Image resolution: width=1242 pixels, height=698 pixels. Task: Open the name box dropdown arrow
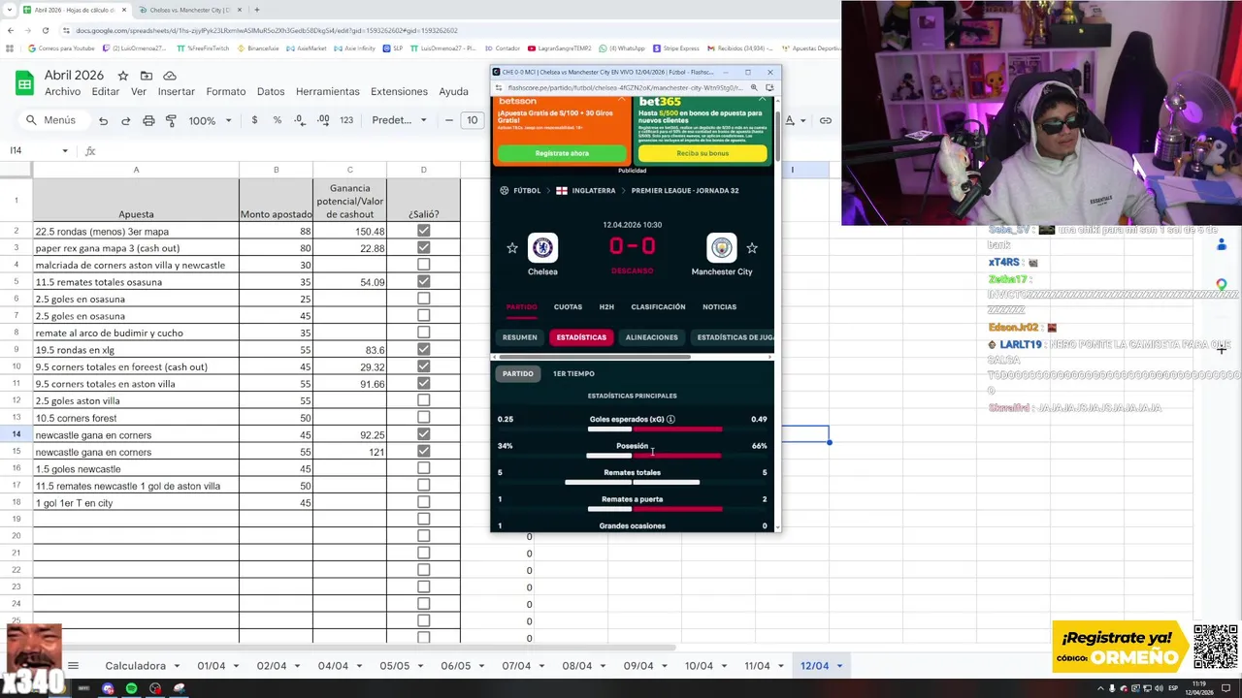click(x=65, y=150)
